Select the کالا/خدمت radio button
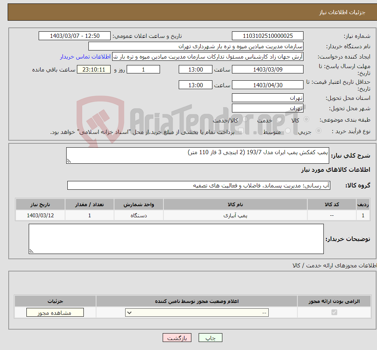The height and width of the screenshot is (350, 377). click(x=245, y=119)
